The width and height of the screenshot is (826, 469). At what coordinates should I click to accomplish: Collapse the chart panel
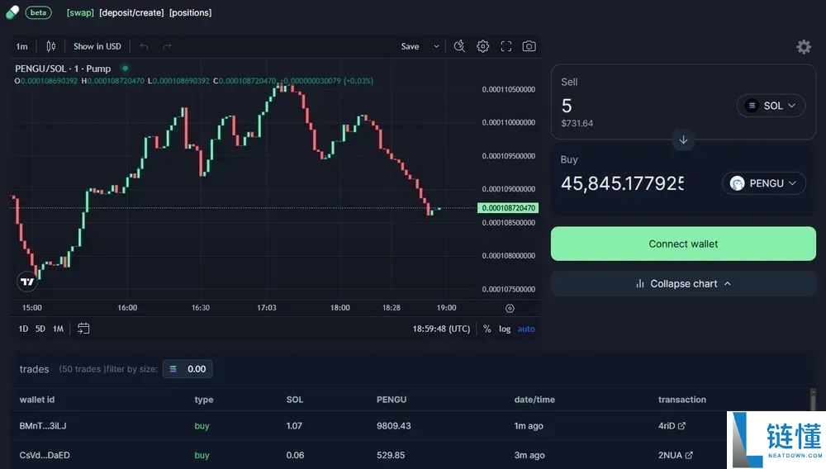(x=683, y=284)
